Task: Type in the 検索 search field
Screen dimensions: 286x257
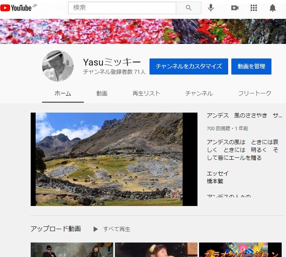Action: click(x=122, y=8)
